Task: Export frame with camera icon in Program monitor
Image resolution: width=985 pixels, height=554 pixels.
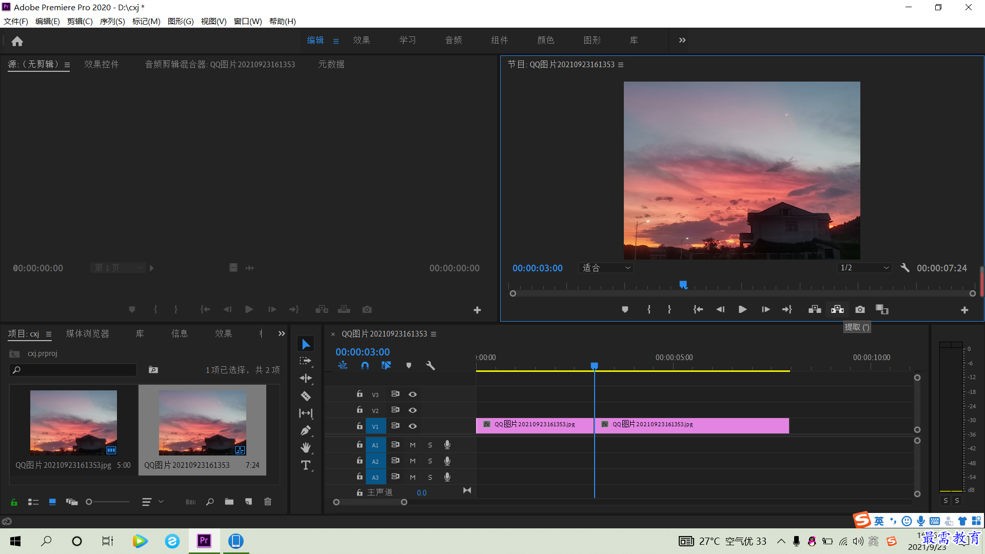Action: (860, 309)
